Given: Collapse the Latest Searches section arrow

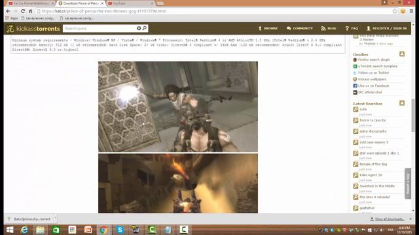Looking at the screenshot, I should click(x=402, y=103).
